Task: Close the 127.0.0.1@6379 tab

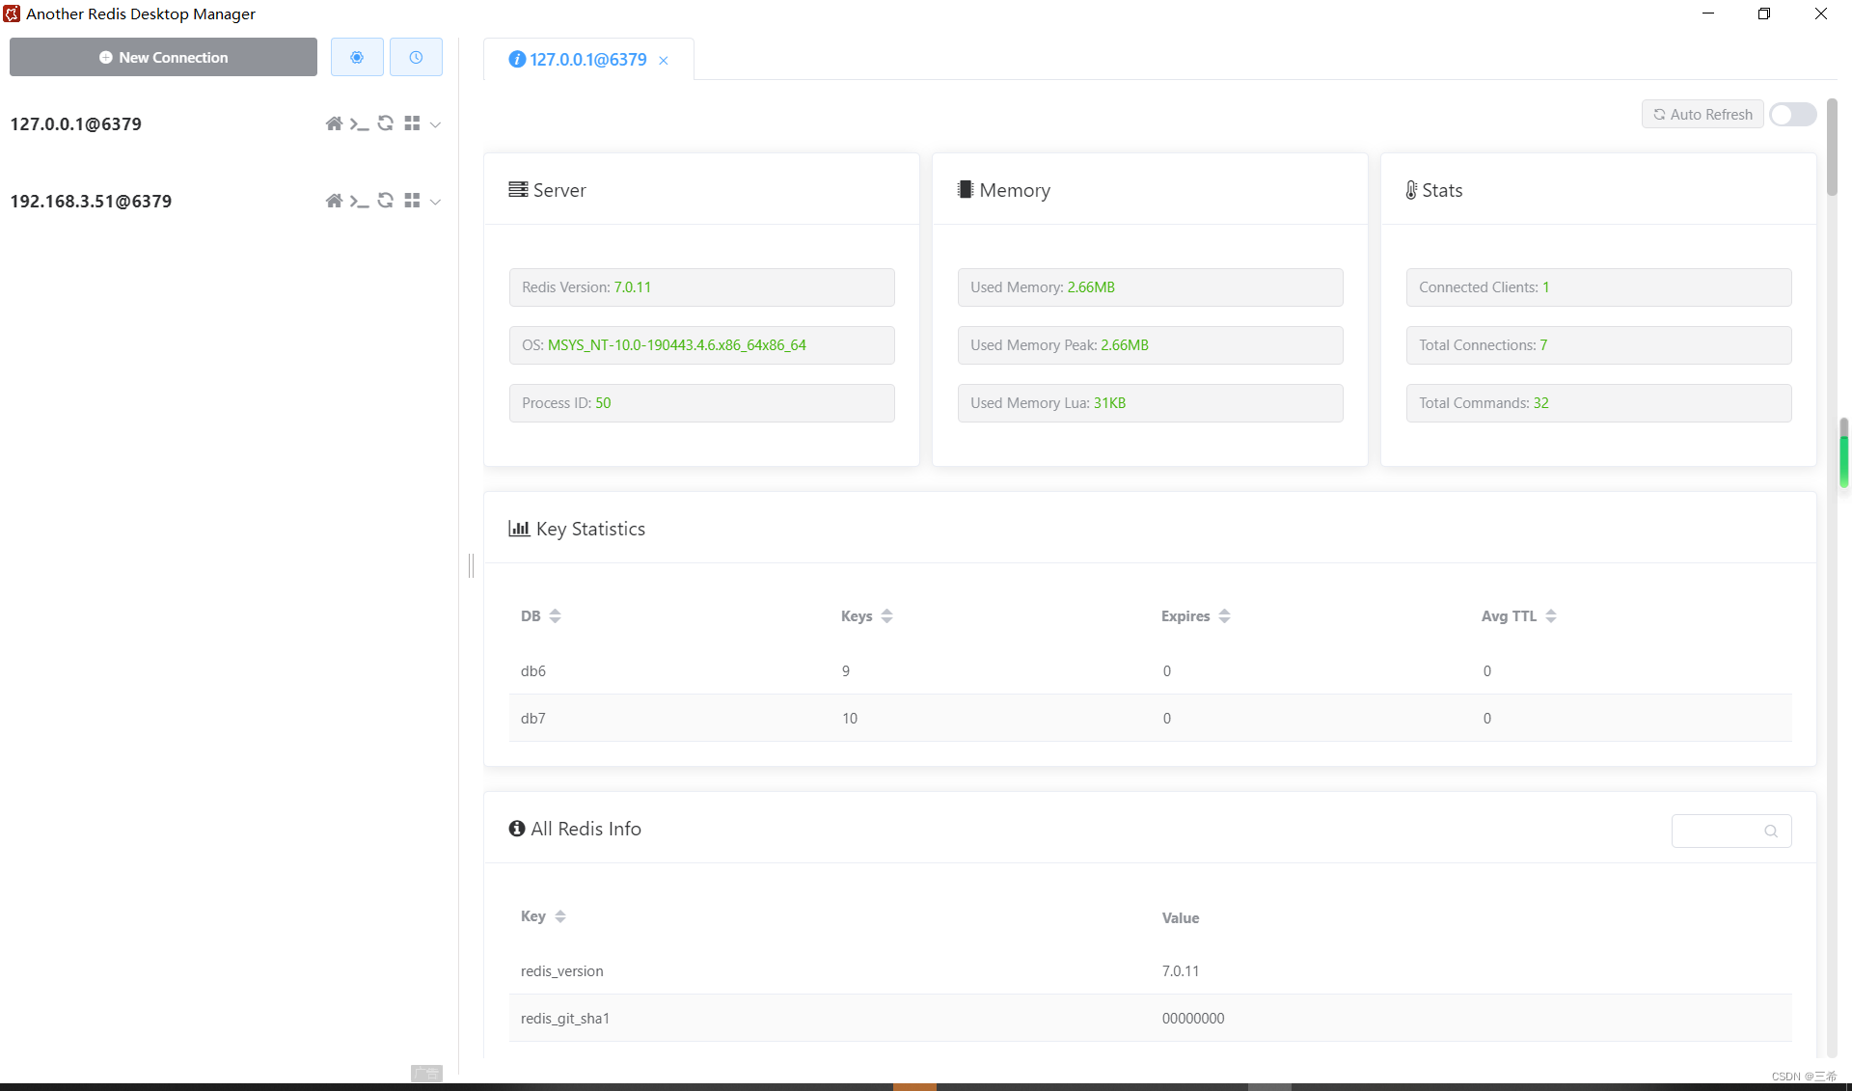Action: [x=664, y=61]
